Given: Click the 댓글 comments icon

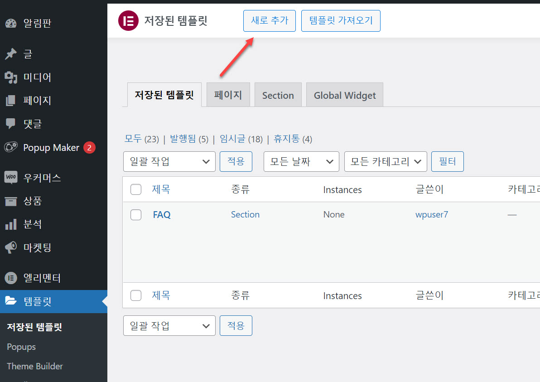Looking at the screenshot, I should point(11,123).
